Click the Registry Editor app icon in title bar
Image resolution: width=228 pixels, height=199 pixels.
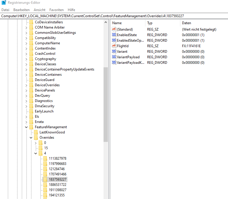pos(4,2)
